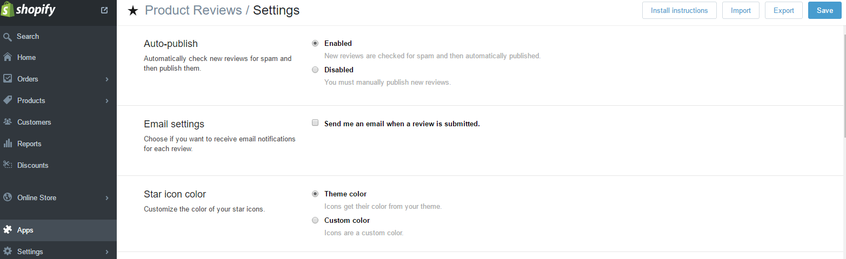Choose the Custom color radio option

315,220
